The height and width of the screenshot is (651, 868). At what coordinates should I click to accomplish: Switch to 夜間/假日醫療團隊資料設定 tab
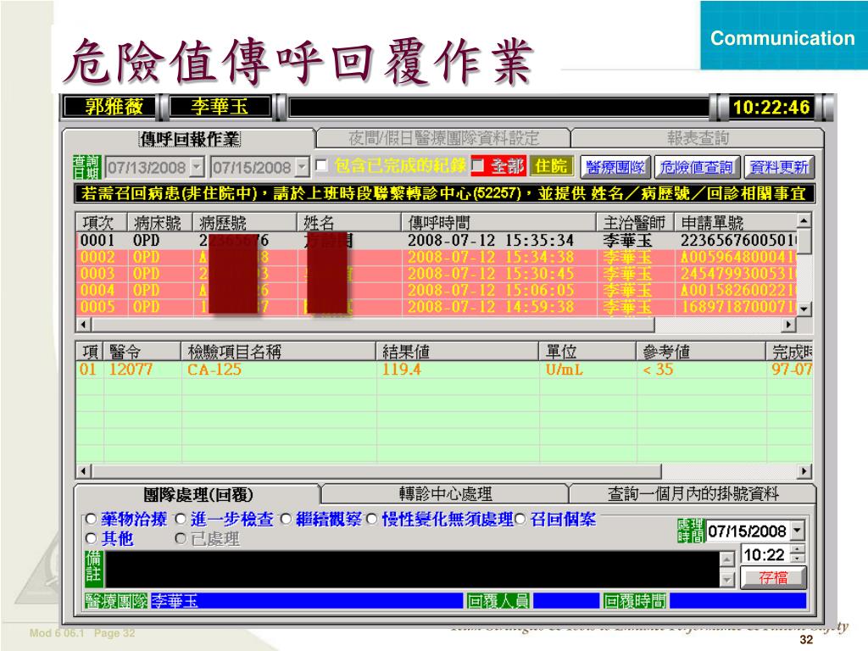point(443,138)
